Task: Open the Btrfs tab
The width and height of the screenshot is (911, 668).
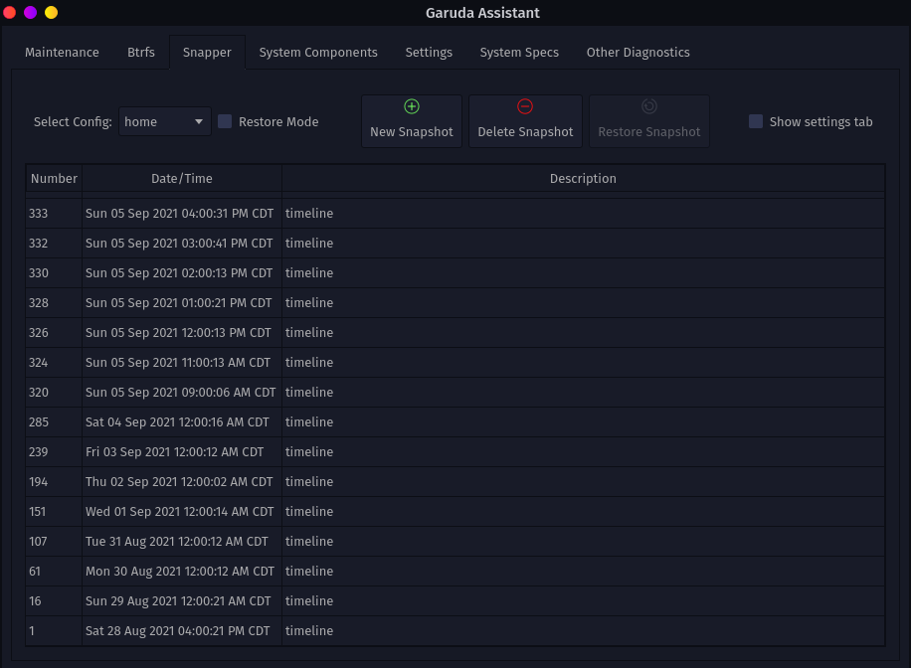Action: tap(141, 53)
